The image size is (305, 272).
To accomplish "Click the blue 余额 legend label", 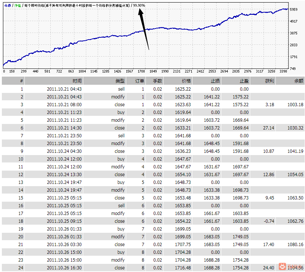I will tap(7, 6).
